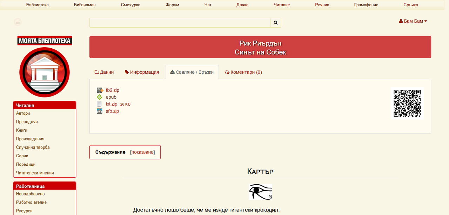Open the Коментари (0) tab

[x=243, y=72]
